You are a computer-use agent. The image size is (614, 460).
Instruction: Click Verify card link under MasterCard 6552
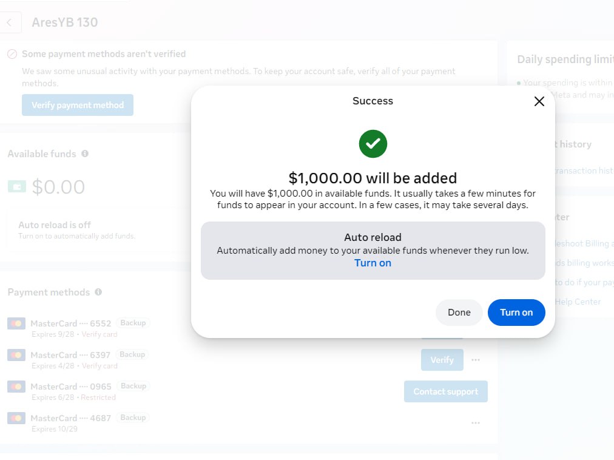point(100,334)
